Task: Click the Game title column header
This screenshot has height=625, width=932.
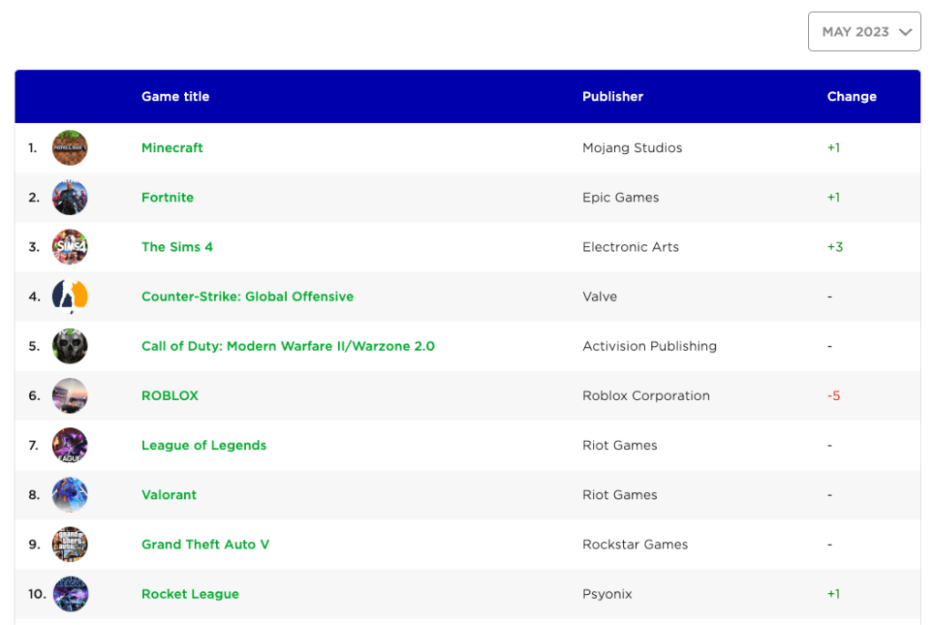Action: point(175,97)
